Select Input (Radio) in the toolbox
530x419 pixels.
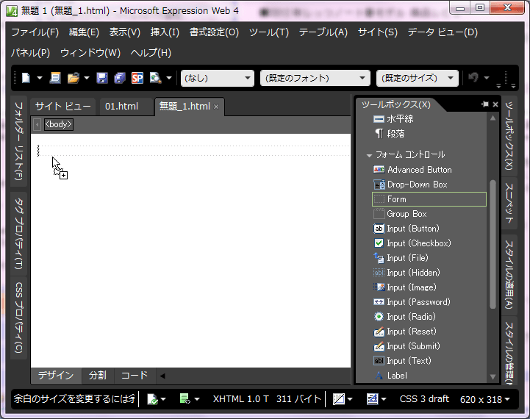coord(429,317)
